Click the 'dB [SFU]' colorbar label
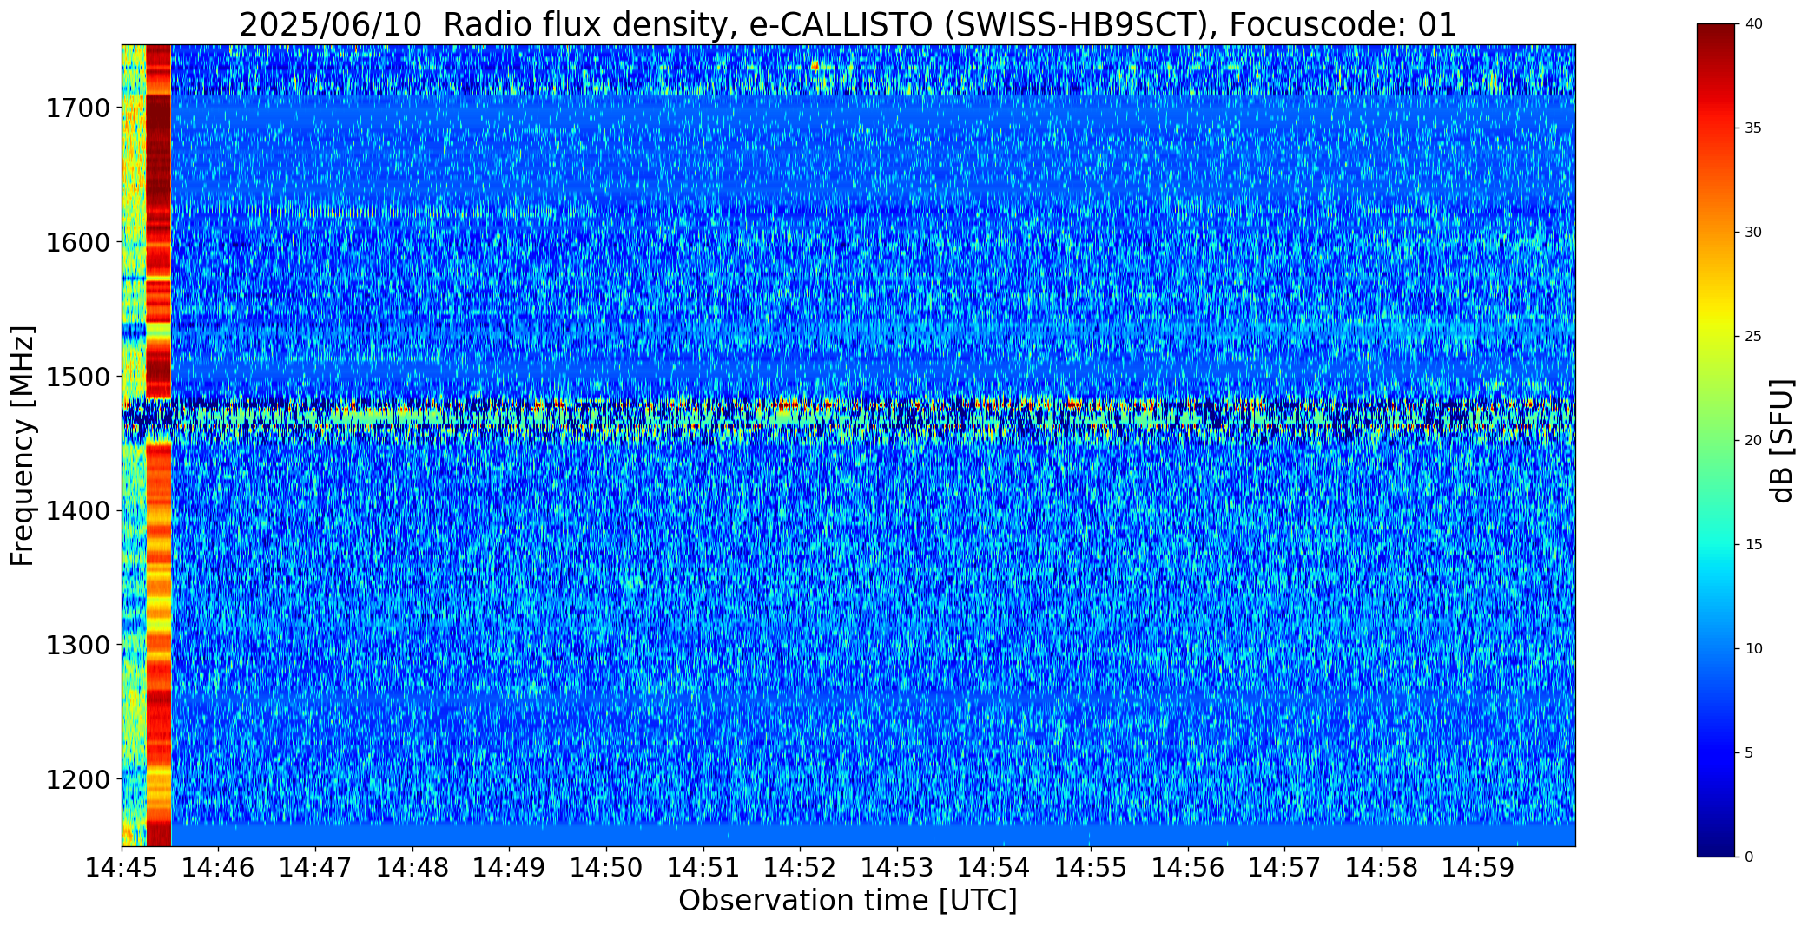 1782,441
